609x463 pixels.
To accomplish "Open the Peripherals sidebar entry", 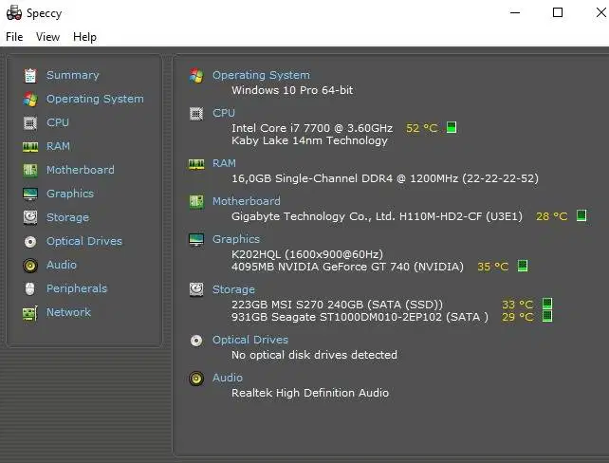I will click(x=77, y=288).
